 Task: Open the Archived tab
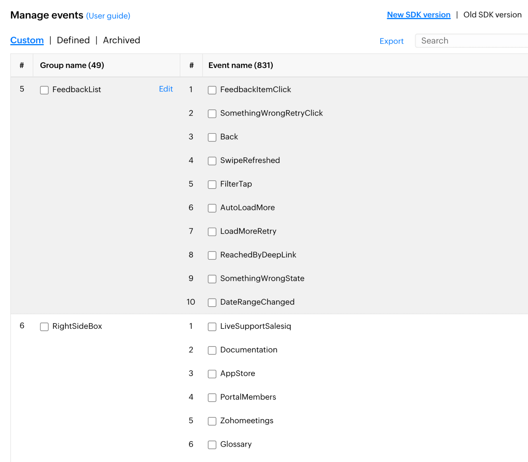(x=121, y=40)
